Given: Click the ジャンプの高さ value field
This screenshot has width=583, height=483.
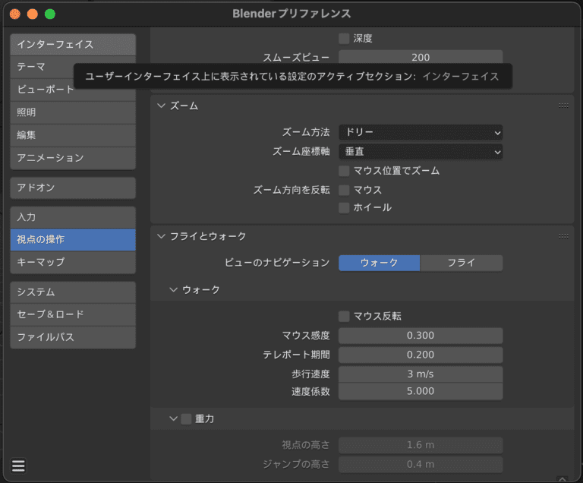Looking at the screenshot, I should tap(421, 465).
